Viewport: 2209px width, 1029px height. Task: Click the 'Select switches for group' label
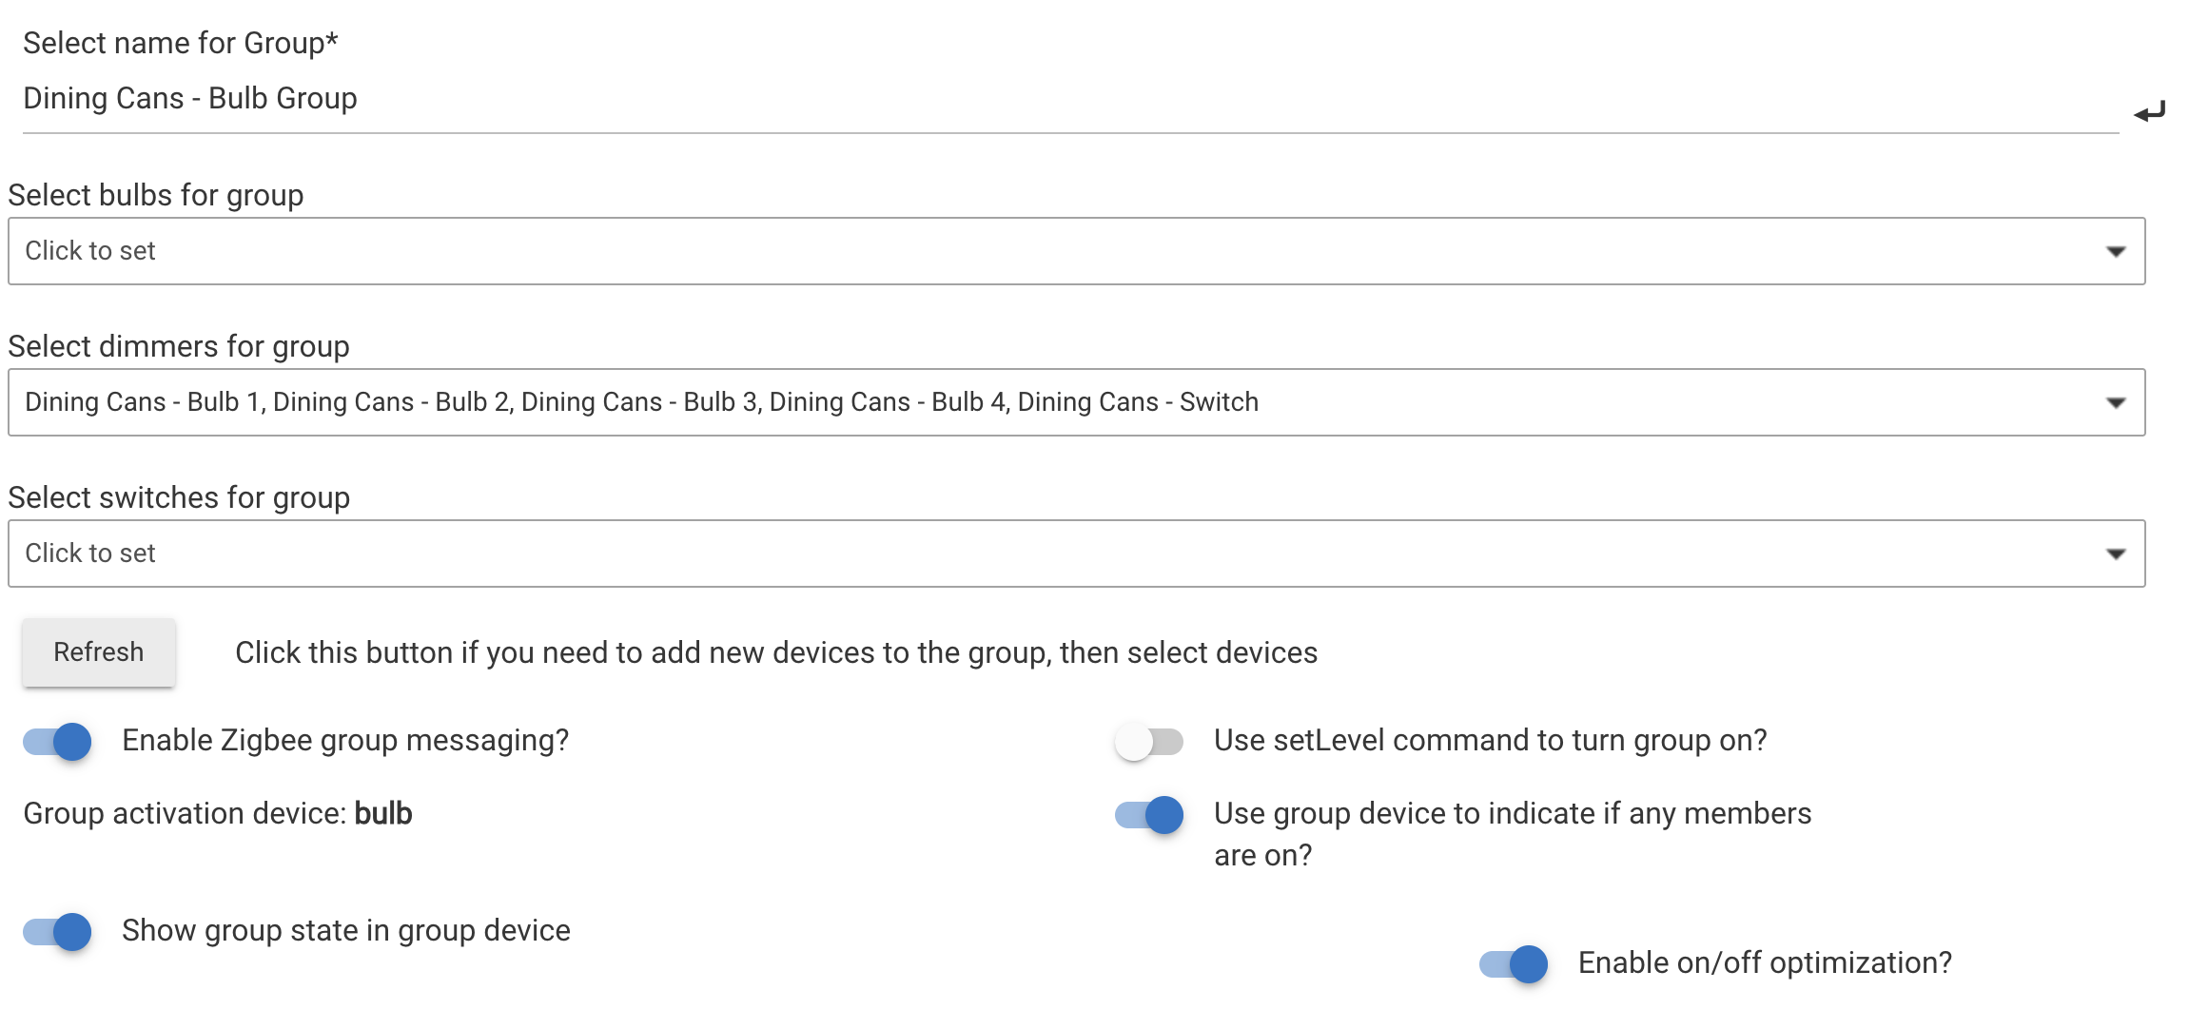click(x=179, y=497)
